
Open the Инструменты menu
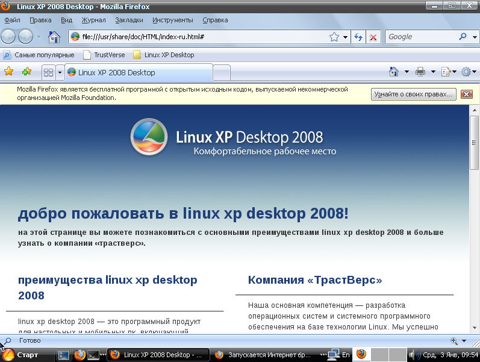[x=173, y=20]
